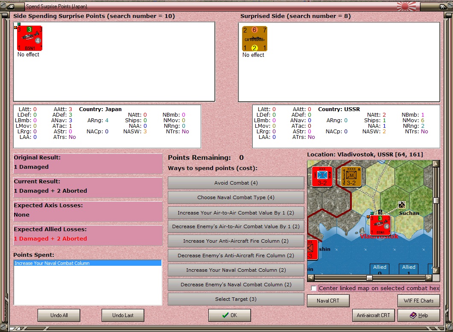Spend points on Avoid Combat (4)

tap(236, 183)
